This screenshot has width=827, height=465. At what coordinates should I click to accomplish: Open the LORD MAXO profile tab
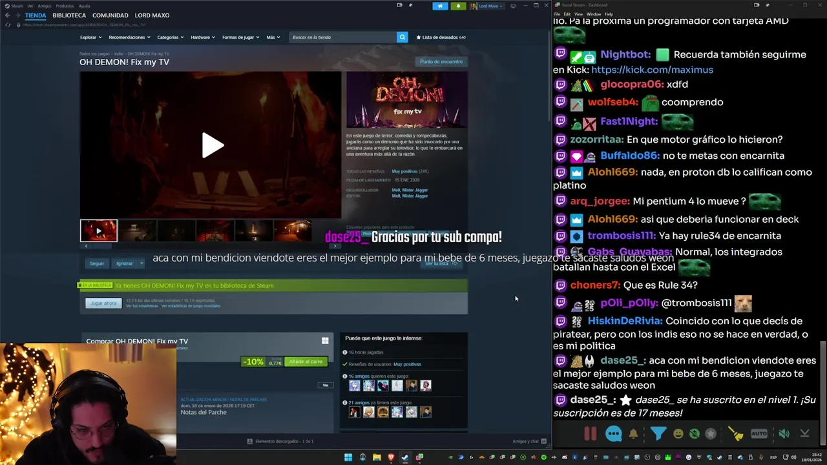tap(152, 15)
